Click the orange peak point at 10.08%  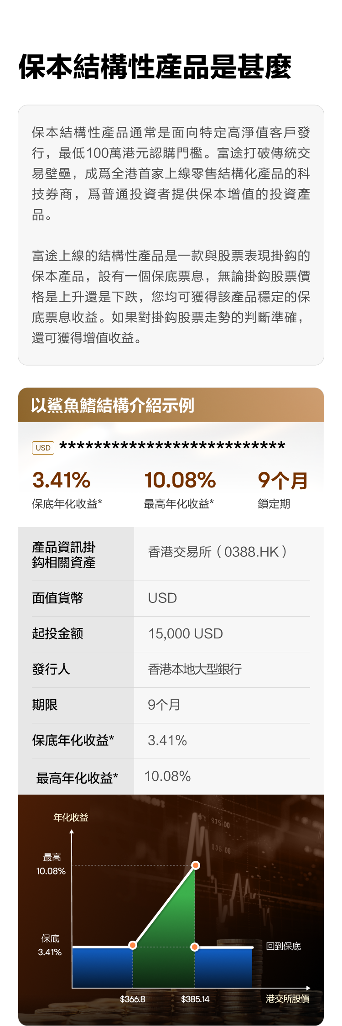[x=196, y=865]
